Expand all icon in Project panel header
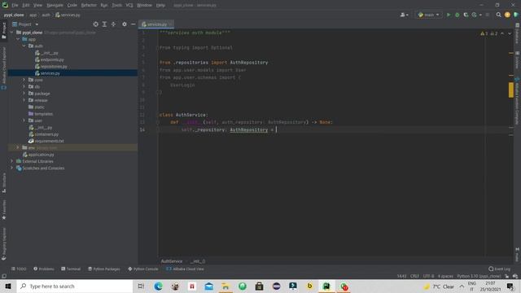Viewport: 521px width, 293px height. (x=104, y=24)
